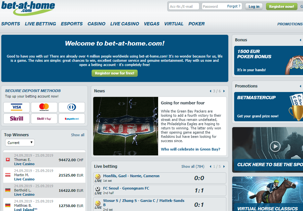303x211 pixels.
Task: Click the bet-at-home.com logo
Action: pos(28,8)
